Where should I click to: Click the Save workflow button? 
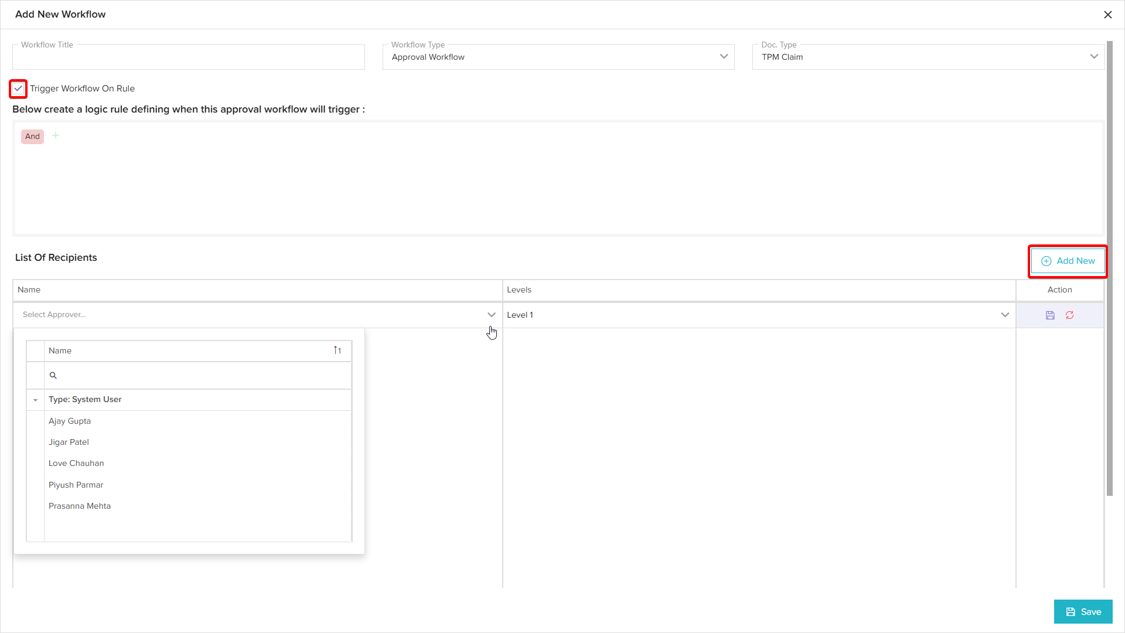1083,611
